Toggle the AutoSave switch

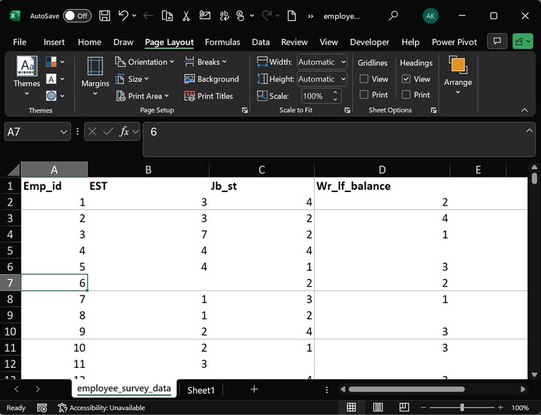tap(77, 16)
